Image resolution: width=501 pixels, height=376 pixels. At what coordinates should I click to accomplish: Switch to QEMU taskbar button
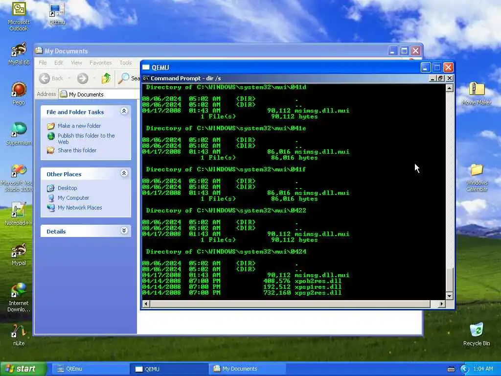click(x=169, y=369)
